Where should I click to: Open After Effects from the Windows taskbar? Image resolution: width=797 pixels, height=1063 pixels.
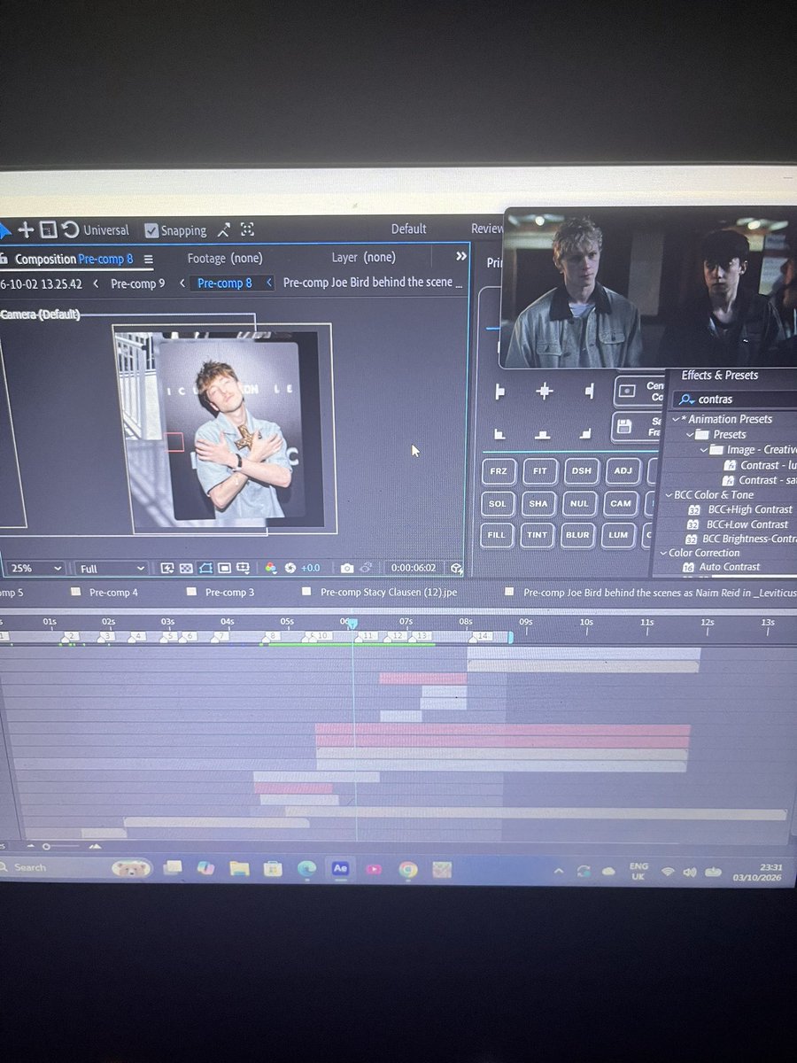click(339, 869)
